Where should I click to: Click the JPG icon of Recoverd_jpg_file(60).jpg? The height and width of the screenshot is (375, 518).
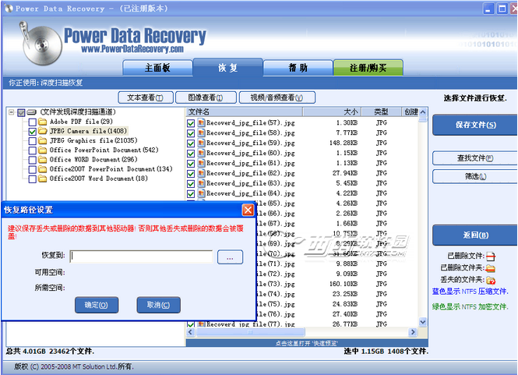click(201, 153)
